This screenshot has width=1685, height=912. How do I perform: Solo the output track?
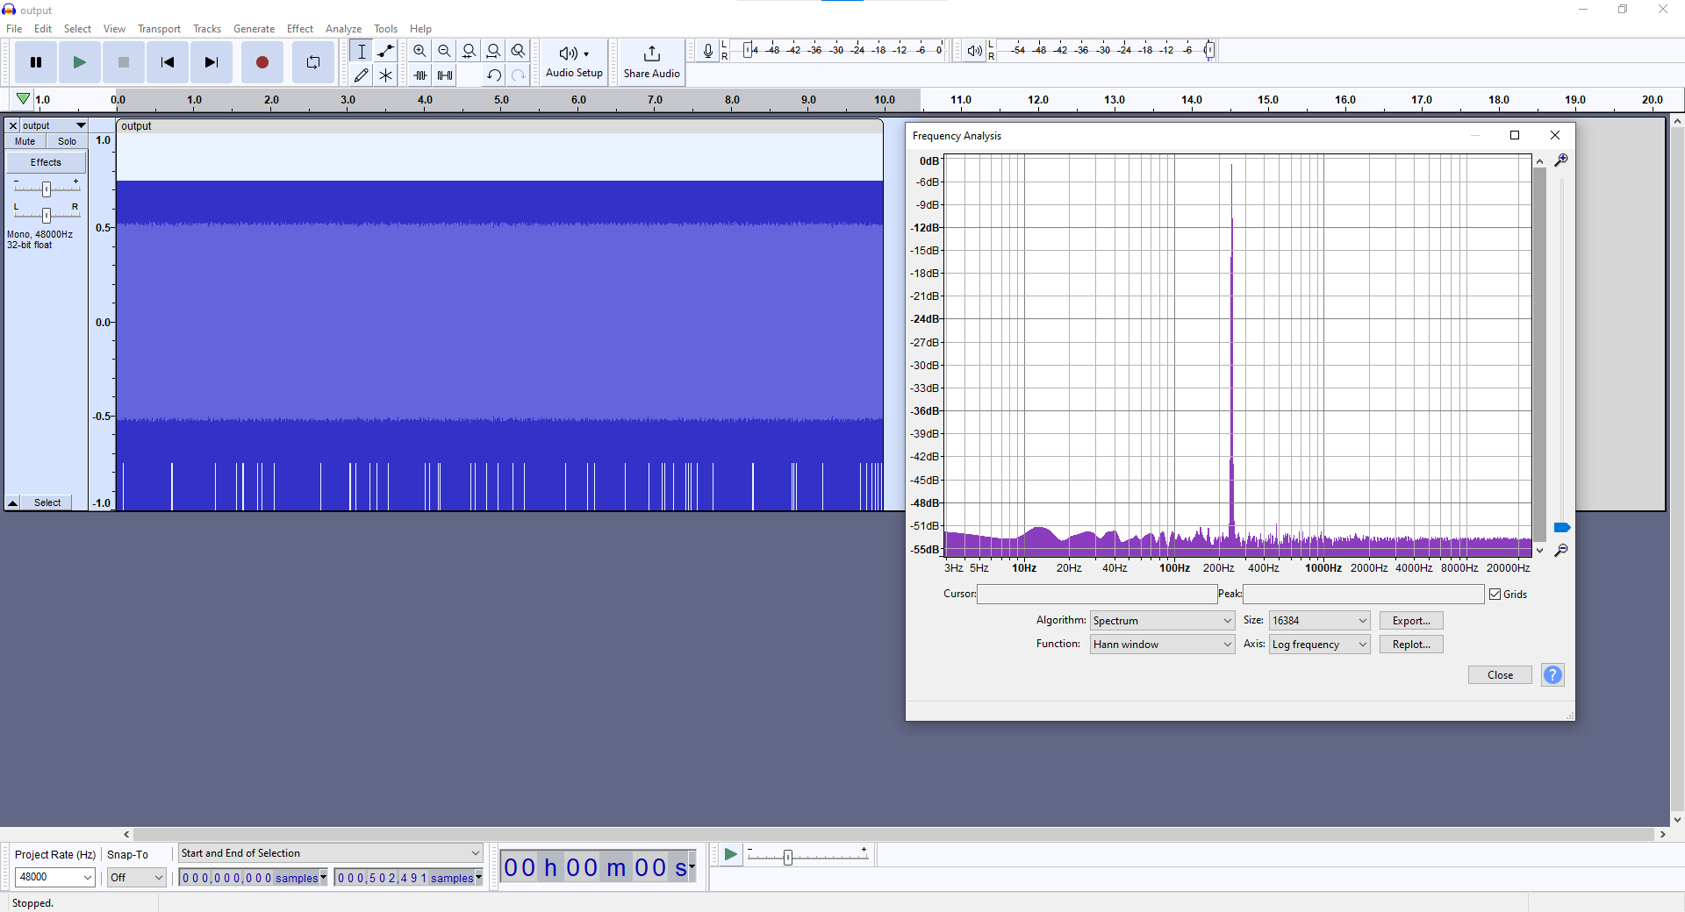pyautogui.click(x=67, y=141)
